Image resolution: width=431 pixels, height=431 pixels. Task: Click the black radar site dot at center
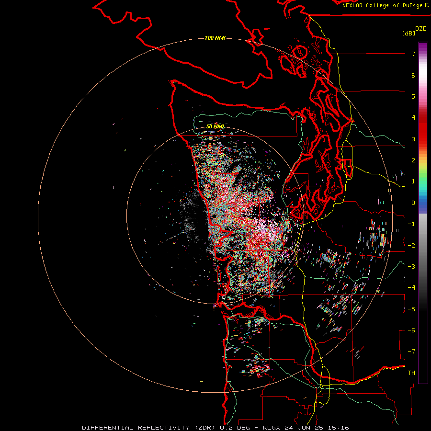pyautogui.click(x=214, y=216)
